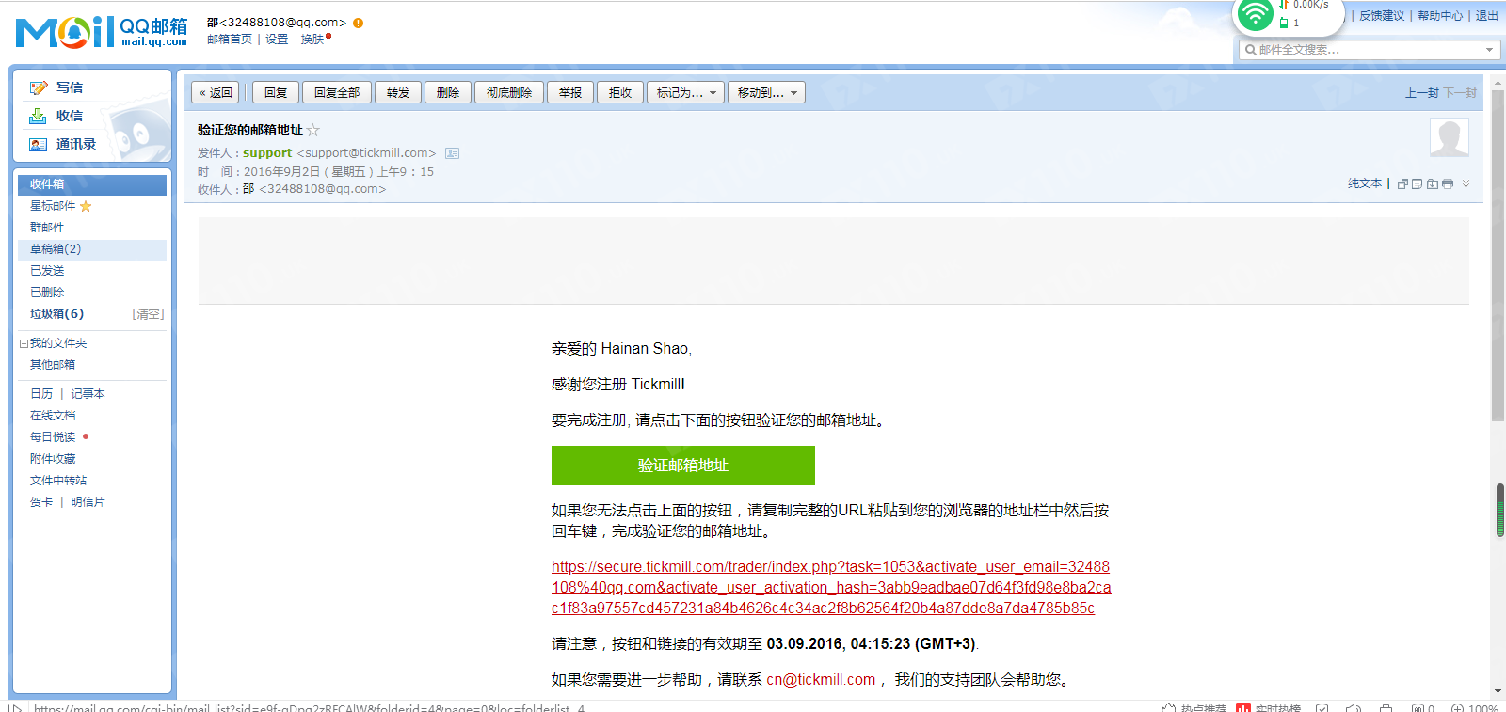The image size is (1506, 712).
Task: Click the receive mail download icon
Action: 38,116
